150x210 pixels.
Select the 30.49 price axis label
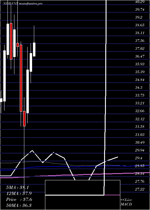(140, 142)
